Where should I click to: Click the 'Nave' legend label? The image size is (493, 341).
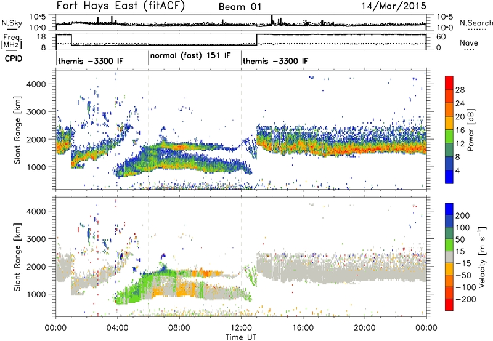(x=469, y=42)
